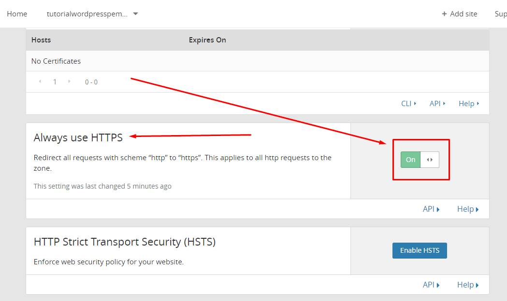Click the Expires On column header
Viewport: 507px width, 301px height.
(x=207, y=40)
